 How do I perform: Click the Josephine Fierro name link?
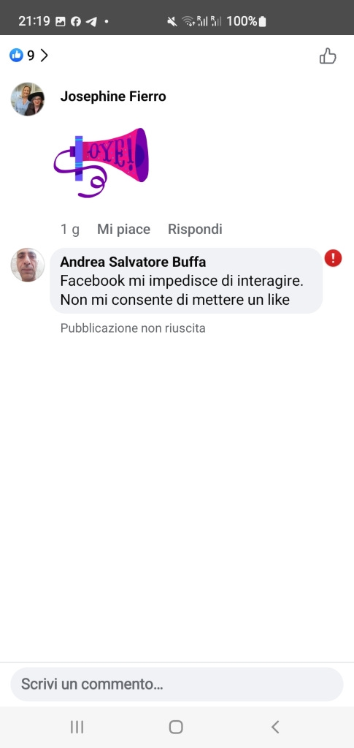point(113,97)
